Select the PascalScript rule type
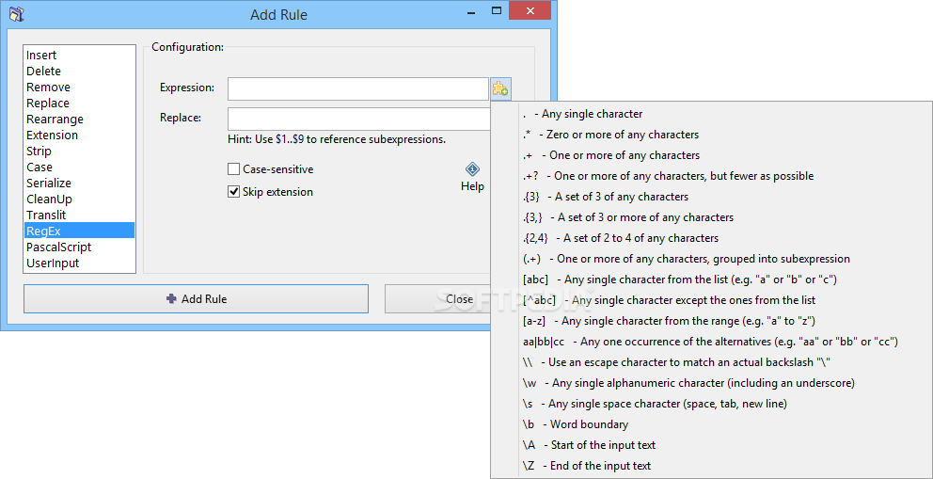The width and height of the screenshot is (933, 479). click(x=79, y=247)
